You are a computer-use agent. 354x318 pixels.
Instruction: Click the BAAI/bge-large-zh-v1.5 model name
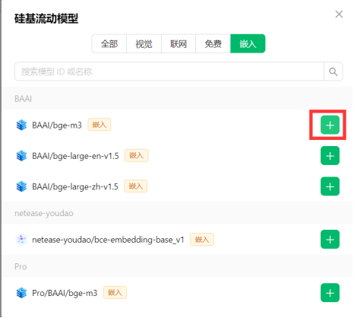tap(75, 187)
